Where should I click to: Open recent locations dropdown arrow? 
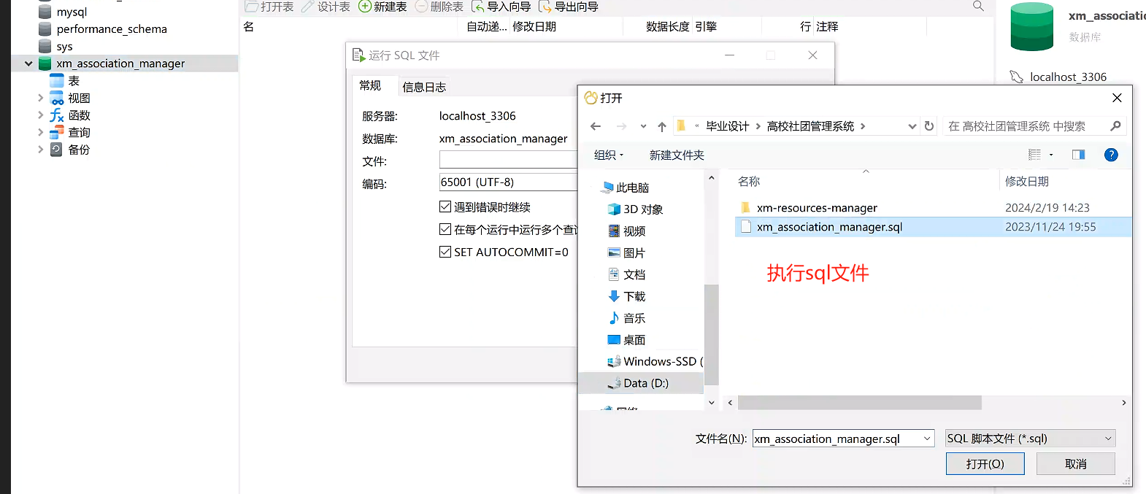643,126
